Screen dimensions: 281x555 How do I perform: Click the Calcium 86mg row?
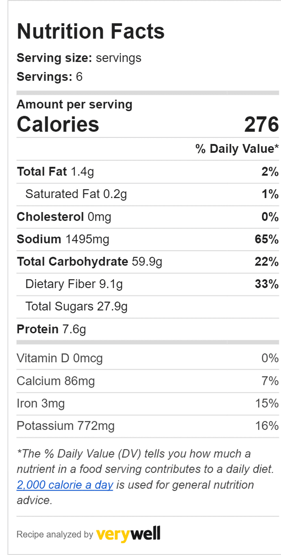148,381
